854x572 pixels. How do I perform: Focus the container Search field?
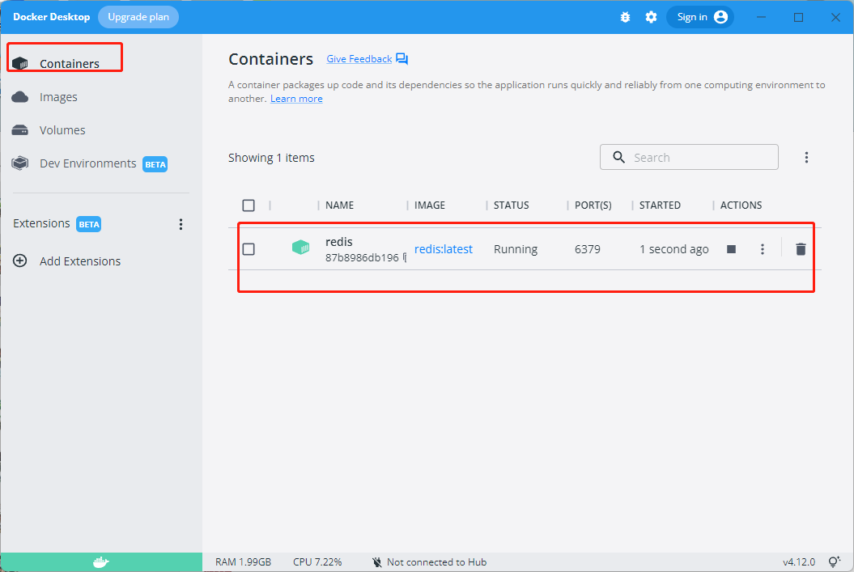point(689,157)
